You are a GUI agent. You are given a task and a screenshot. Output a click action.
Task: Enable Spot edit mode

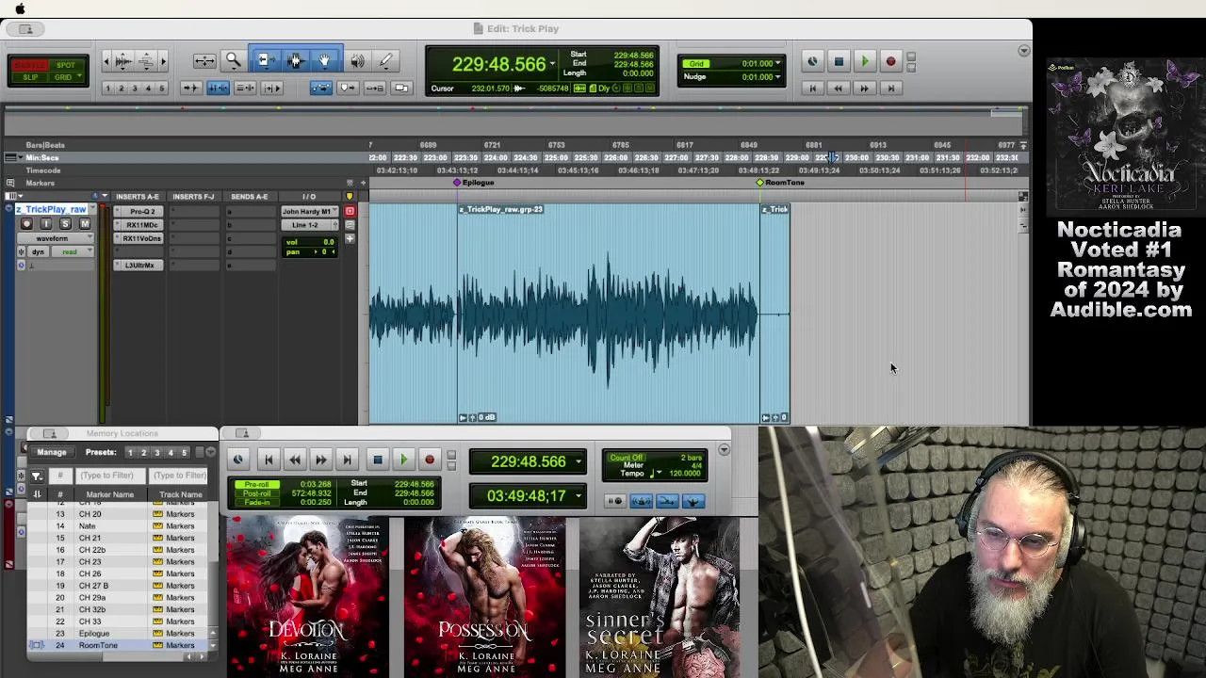[x=66, y=65]
